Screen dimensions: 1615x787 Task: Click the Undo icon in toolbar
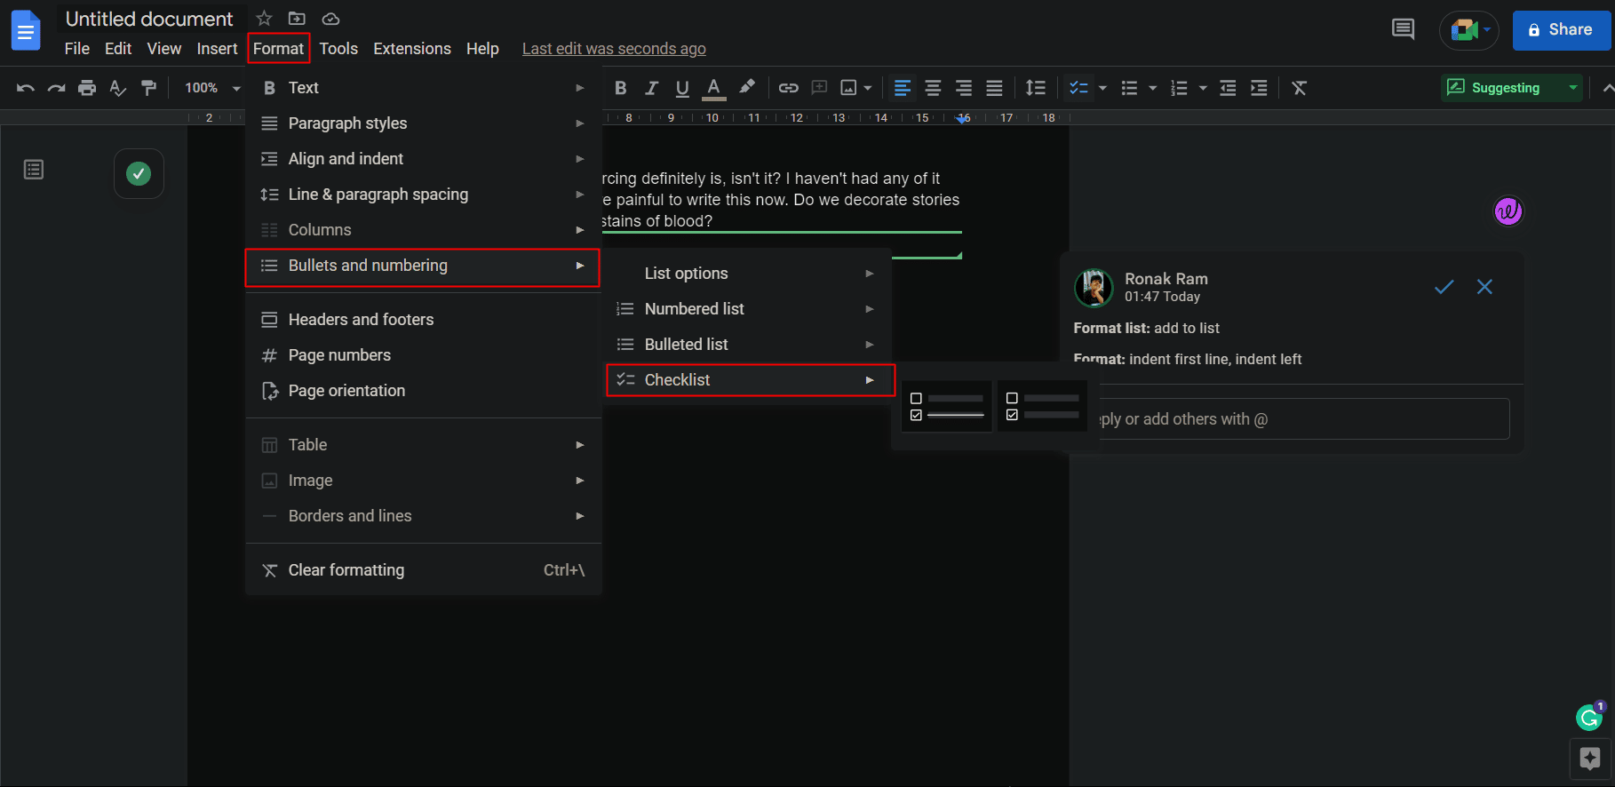[x=26, y=88]
